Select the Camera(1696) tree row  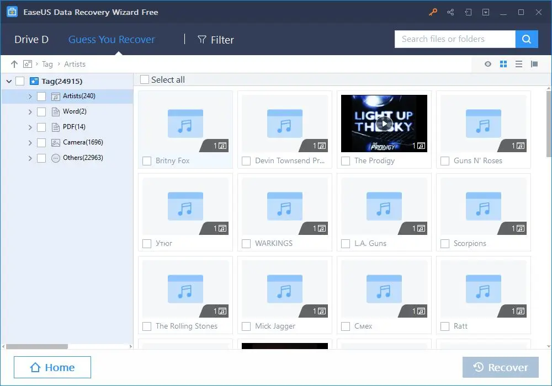[67, 142]
